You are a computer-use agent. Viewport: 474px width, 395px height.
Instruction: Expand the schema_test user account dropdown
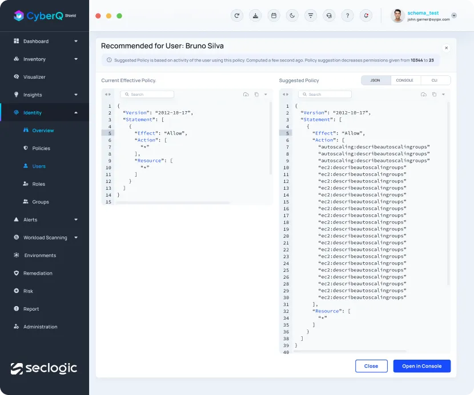click(x=454, y=16)
